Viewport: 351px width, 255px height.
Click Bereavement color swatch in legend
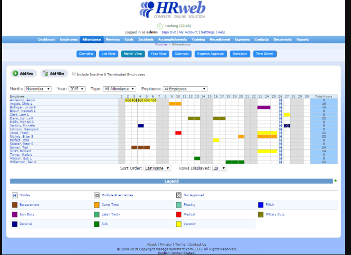click(x=14, y=205)
